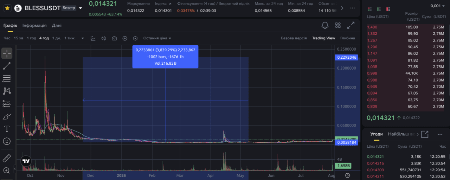The height and width of the screenshot is (180, 450).
Task: Collapse the volume pane arrow
Action: [x=15, y=169]
